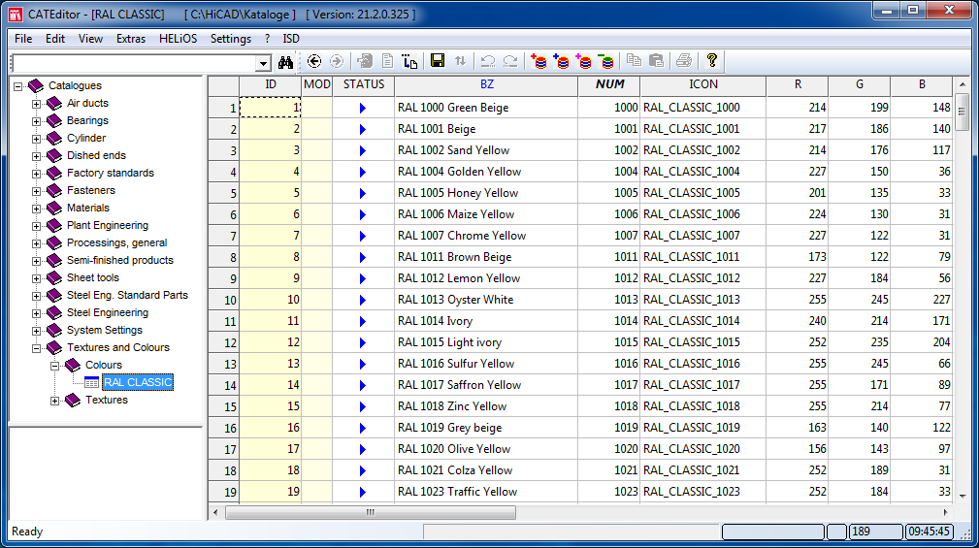Expand the Steel Engineering catalogue node

click(37, 313)
